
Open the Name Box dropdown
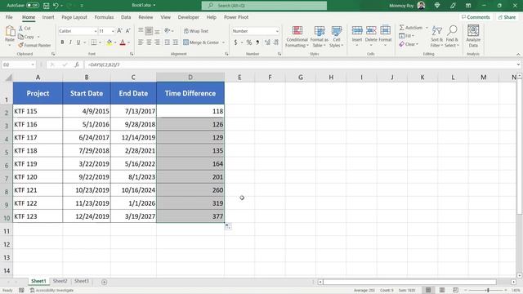click(x=33, y=65)
